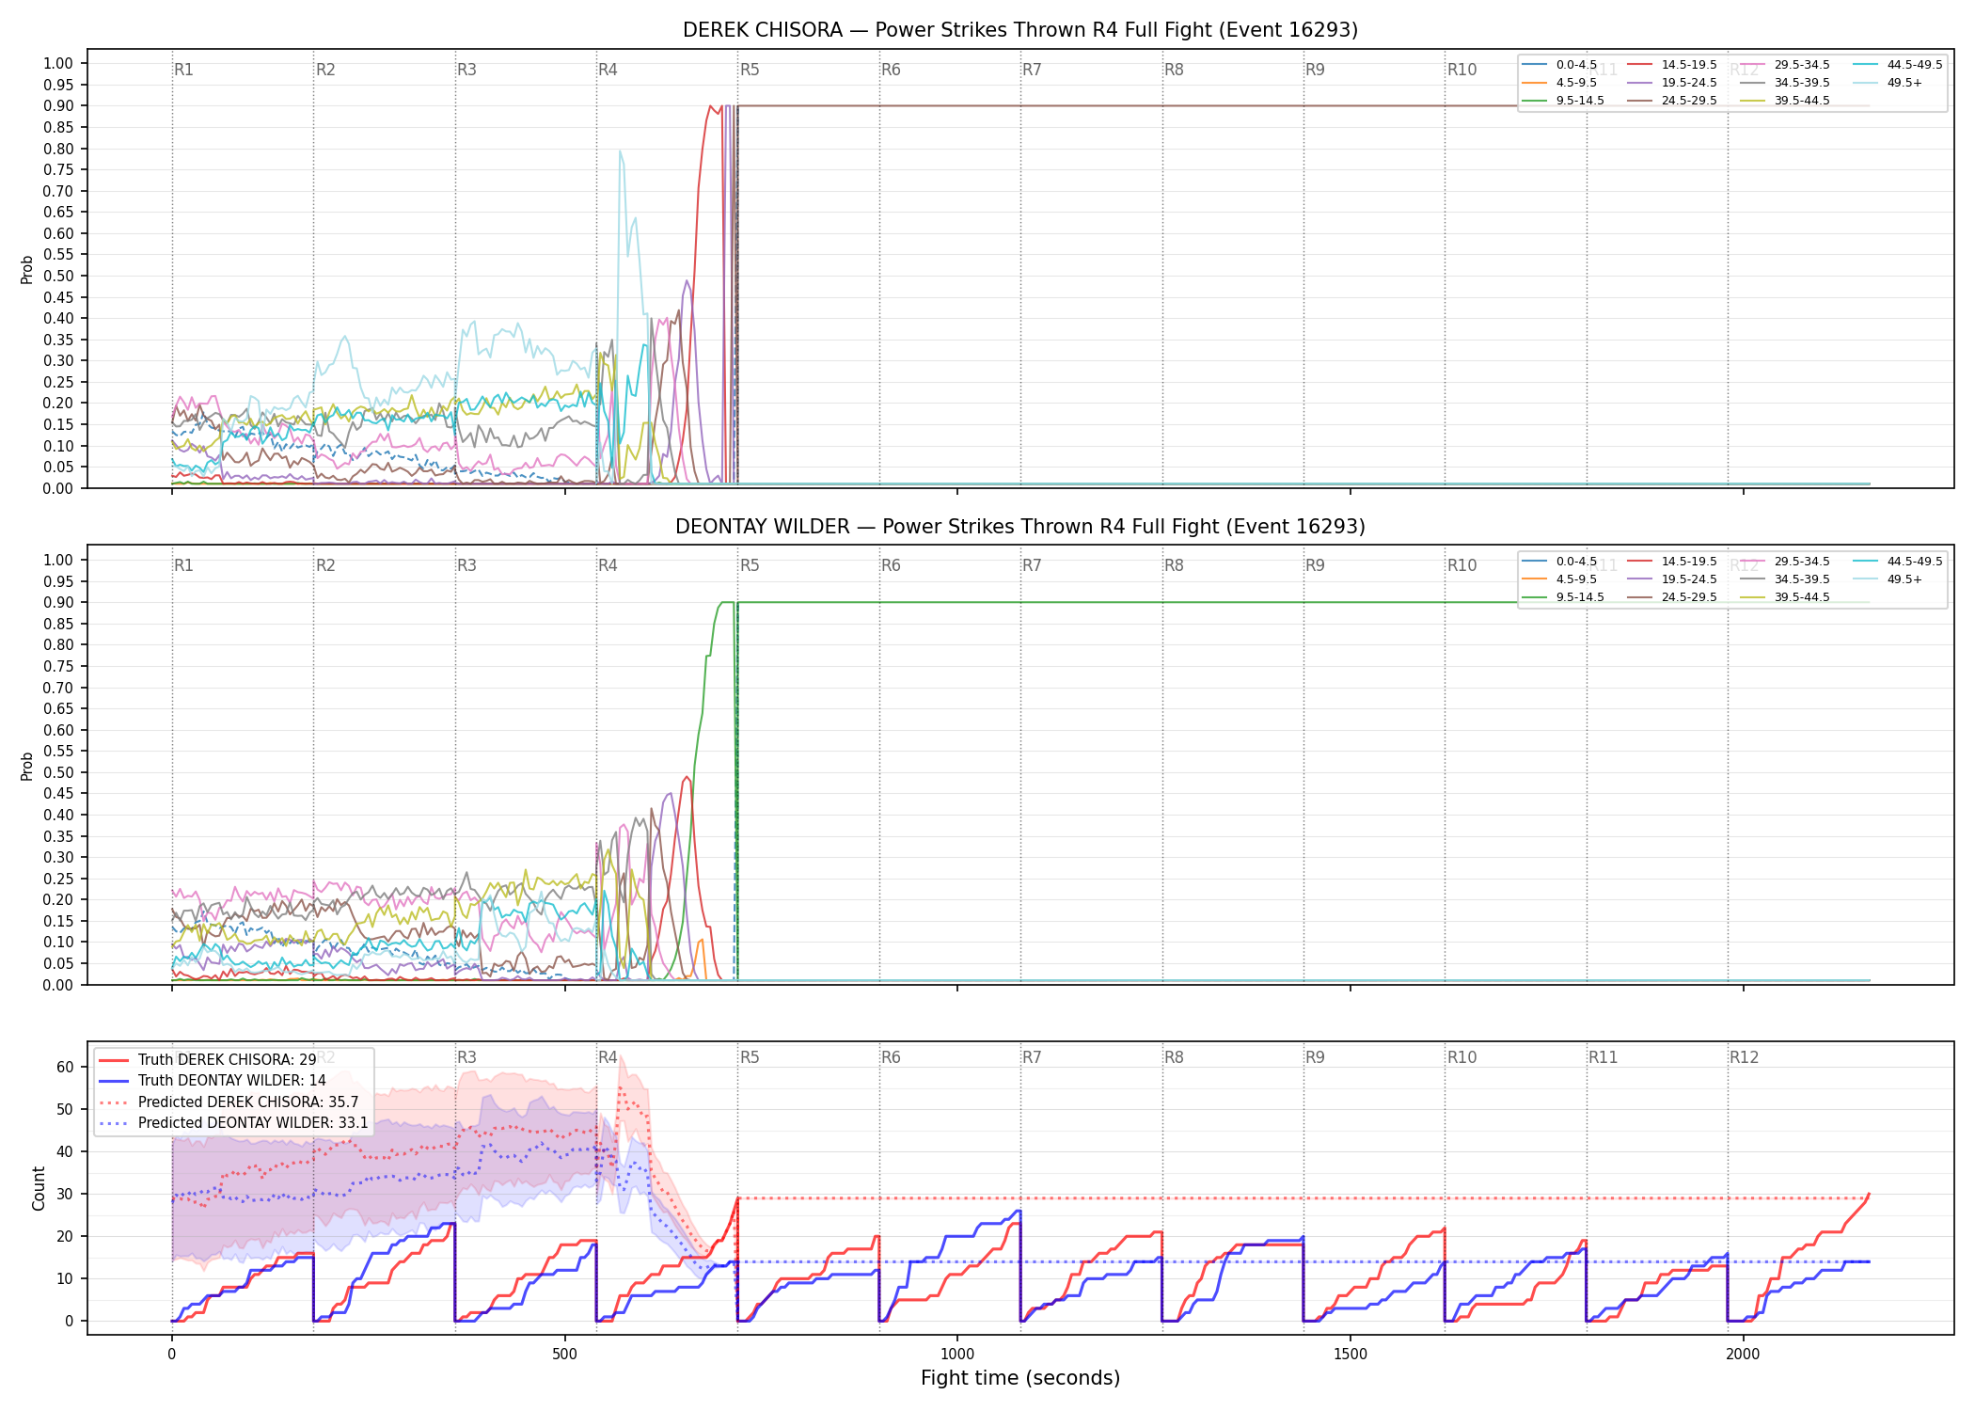Click the 44.5-49.5 legend entry in Wilder chart
This screenshot has height=1411, width=1975.
pyautogui.click(x=1897, y=562)
